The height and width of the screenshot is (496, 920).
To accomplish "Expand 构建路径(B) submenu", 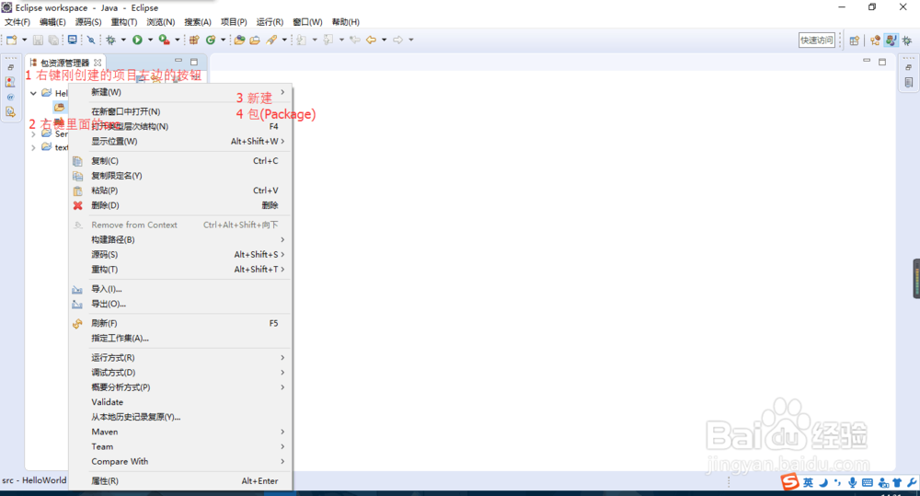I will (180, 239).
